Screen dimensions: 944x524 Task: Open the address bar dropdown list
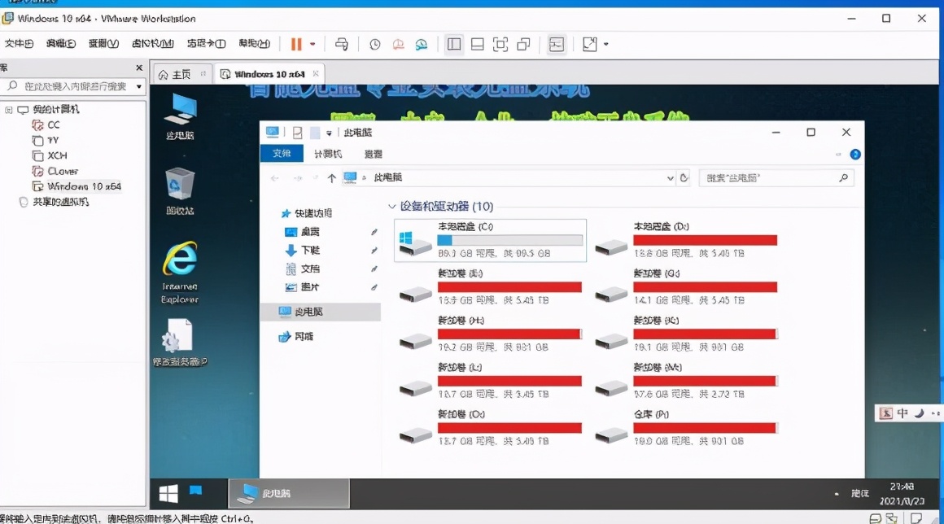pyautogui.click(x=670, y=177)
